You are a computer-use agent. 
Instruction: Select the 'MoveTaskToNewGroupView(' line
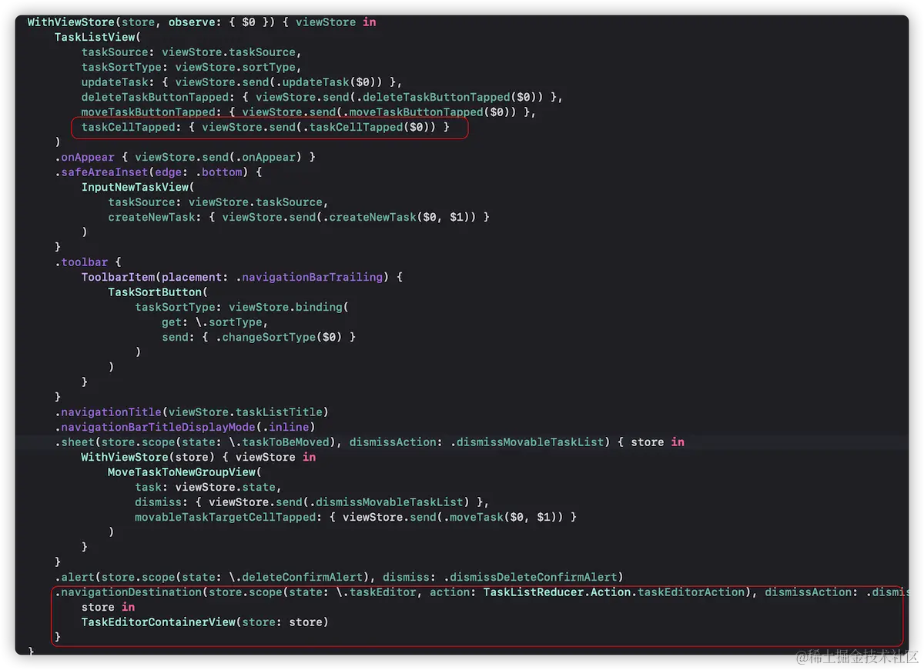coord(185,472)
